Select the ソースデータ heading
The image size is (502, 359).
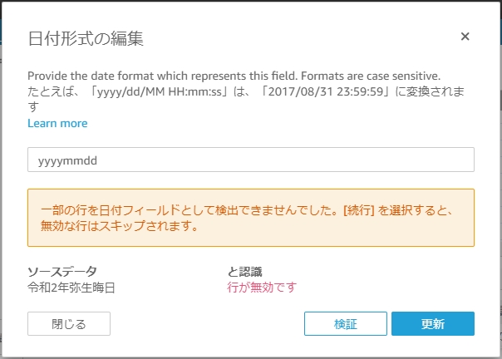click(x=62, y=272)
